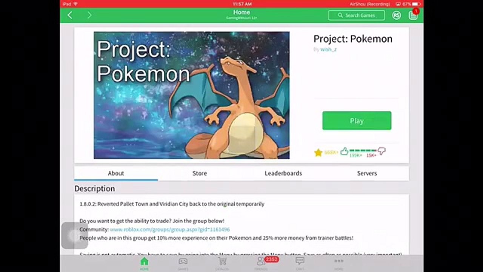The image size is (483, 272).
Task: Open the community group URL link
Action: tap(170, 229)
